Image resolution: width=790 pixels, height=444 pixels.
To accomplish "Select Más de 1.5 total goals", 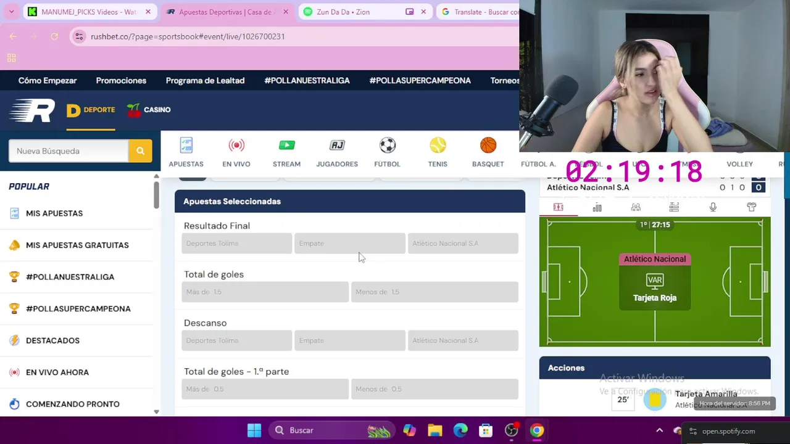I will point(265,292).
